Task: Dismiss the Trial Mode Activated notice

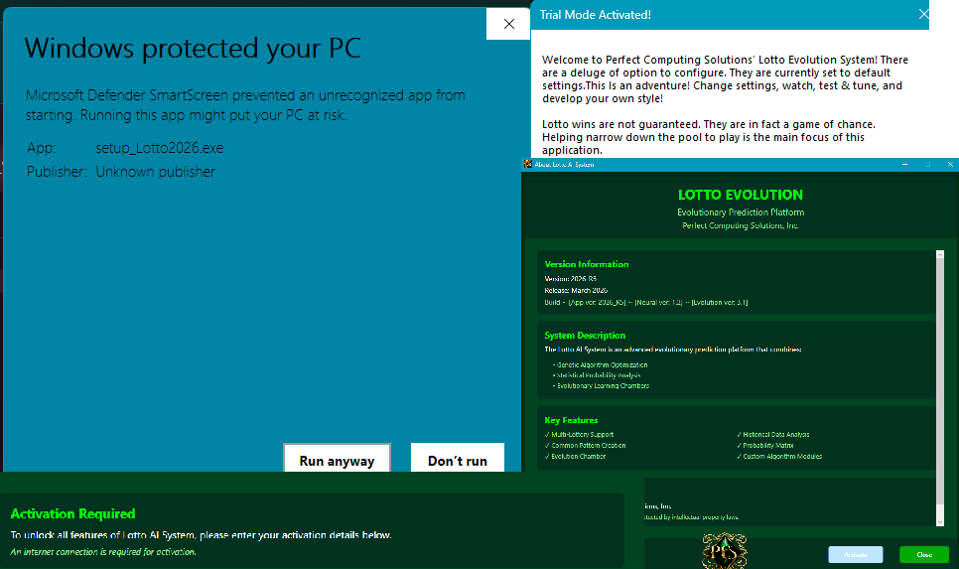Action: (x=923, y=14)
